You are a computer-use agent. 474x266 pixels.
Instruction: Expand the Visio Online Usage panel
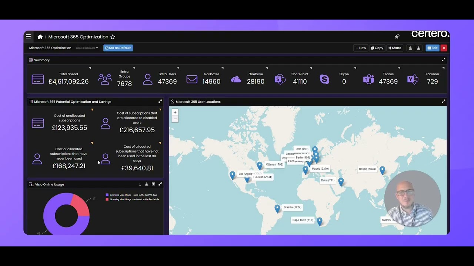pos(160,184)
